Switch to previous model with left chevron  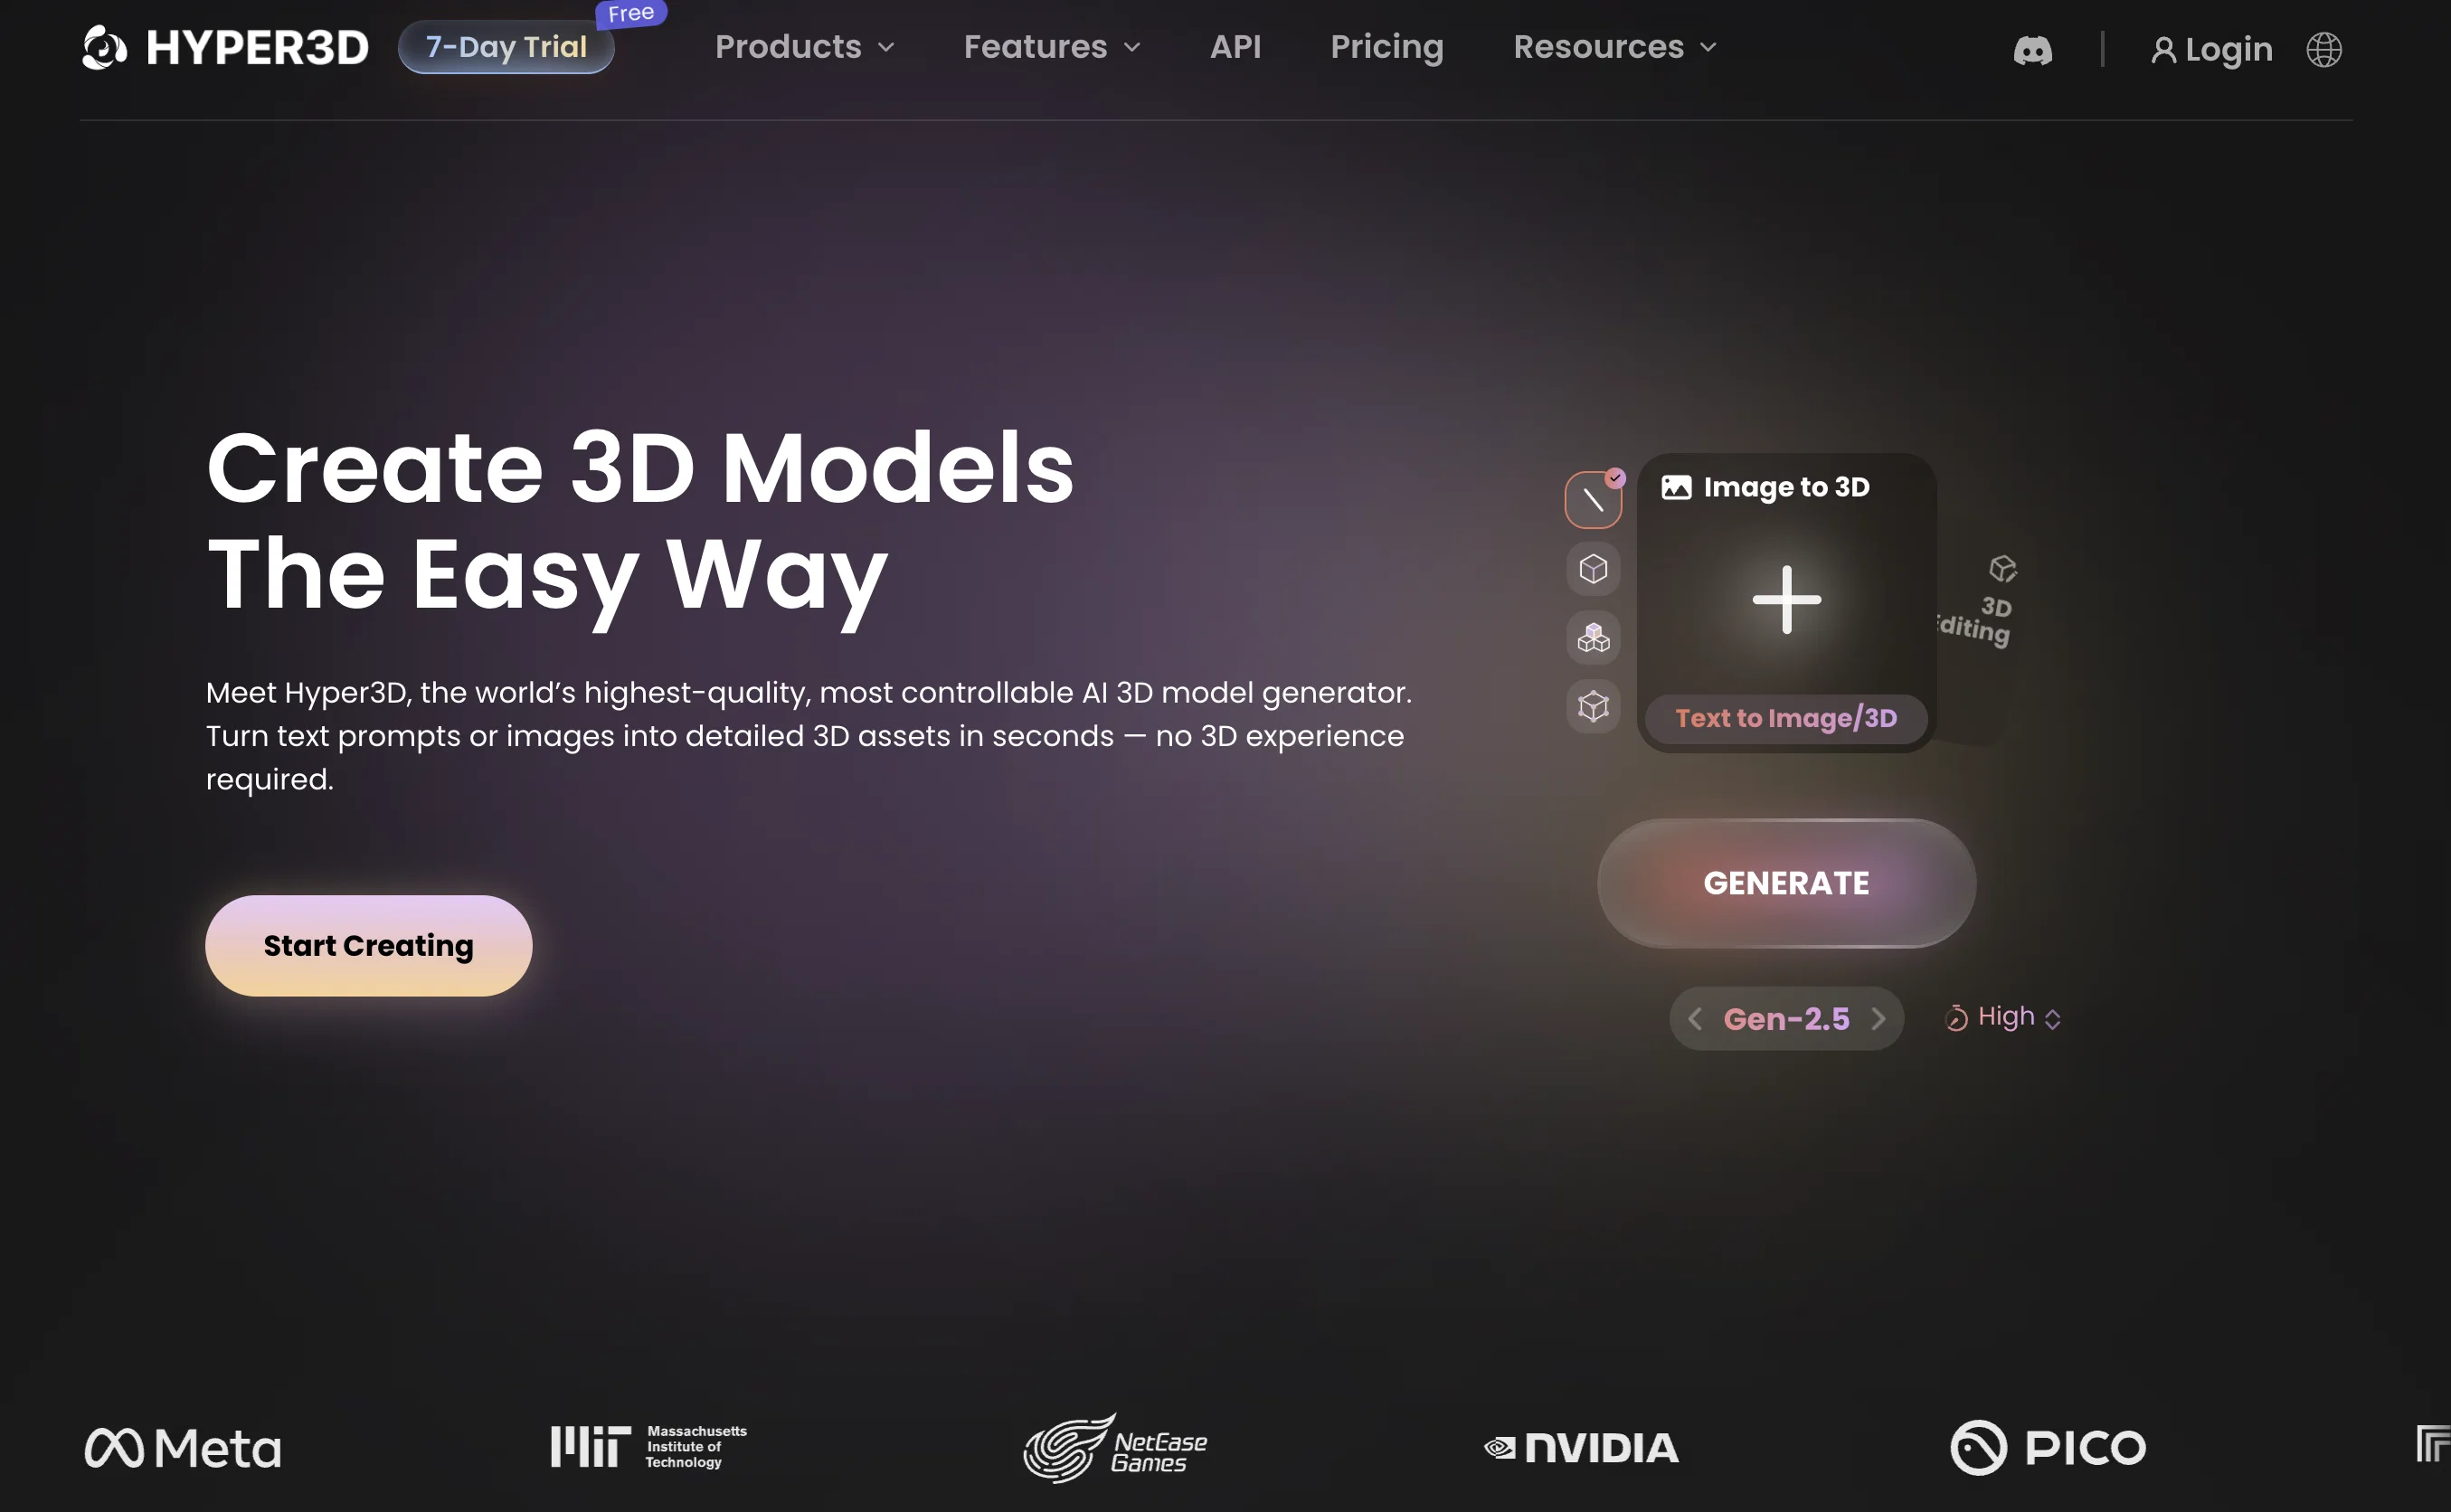point(1694,1019)
